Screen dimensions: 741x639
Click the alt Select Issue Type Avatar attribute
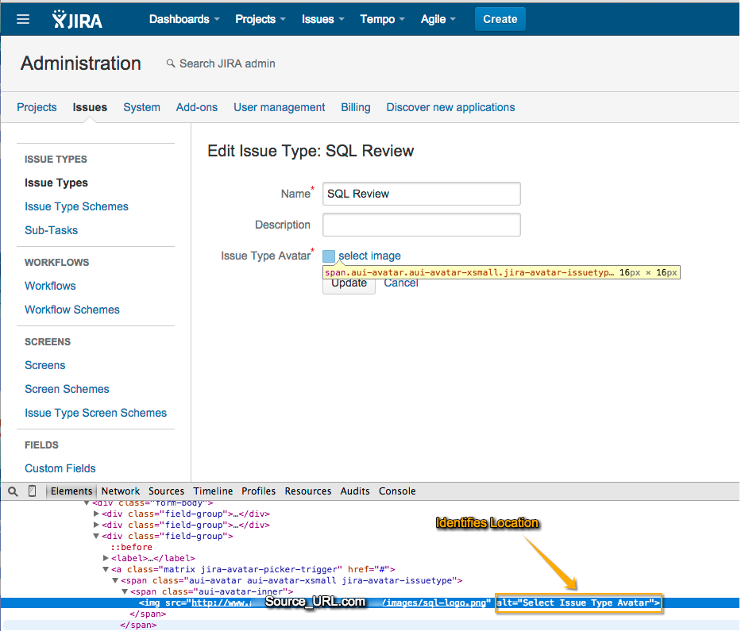578,602
